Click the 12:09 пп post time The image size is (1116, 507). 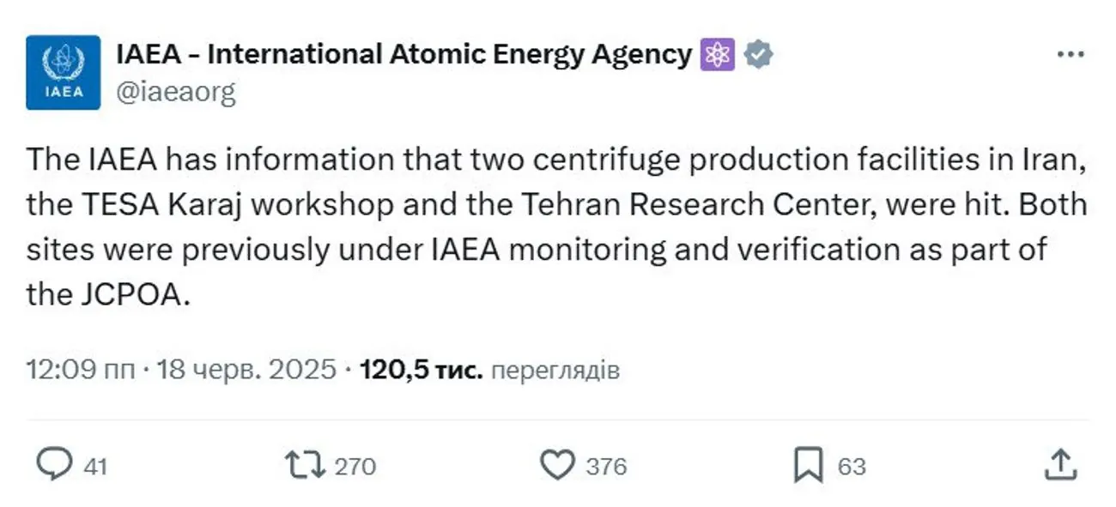click(x=81, y=370)
